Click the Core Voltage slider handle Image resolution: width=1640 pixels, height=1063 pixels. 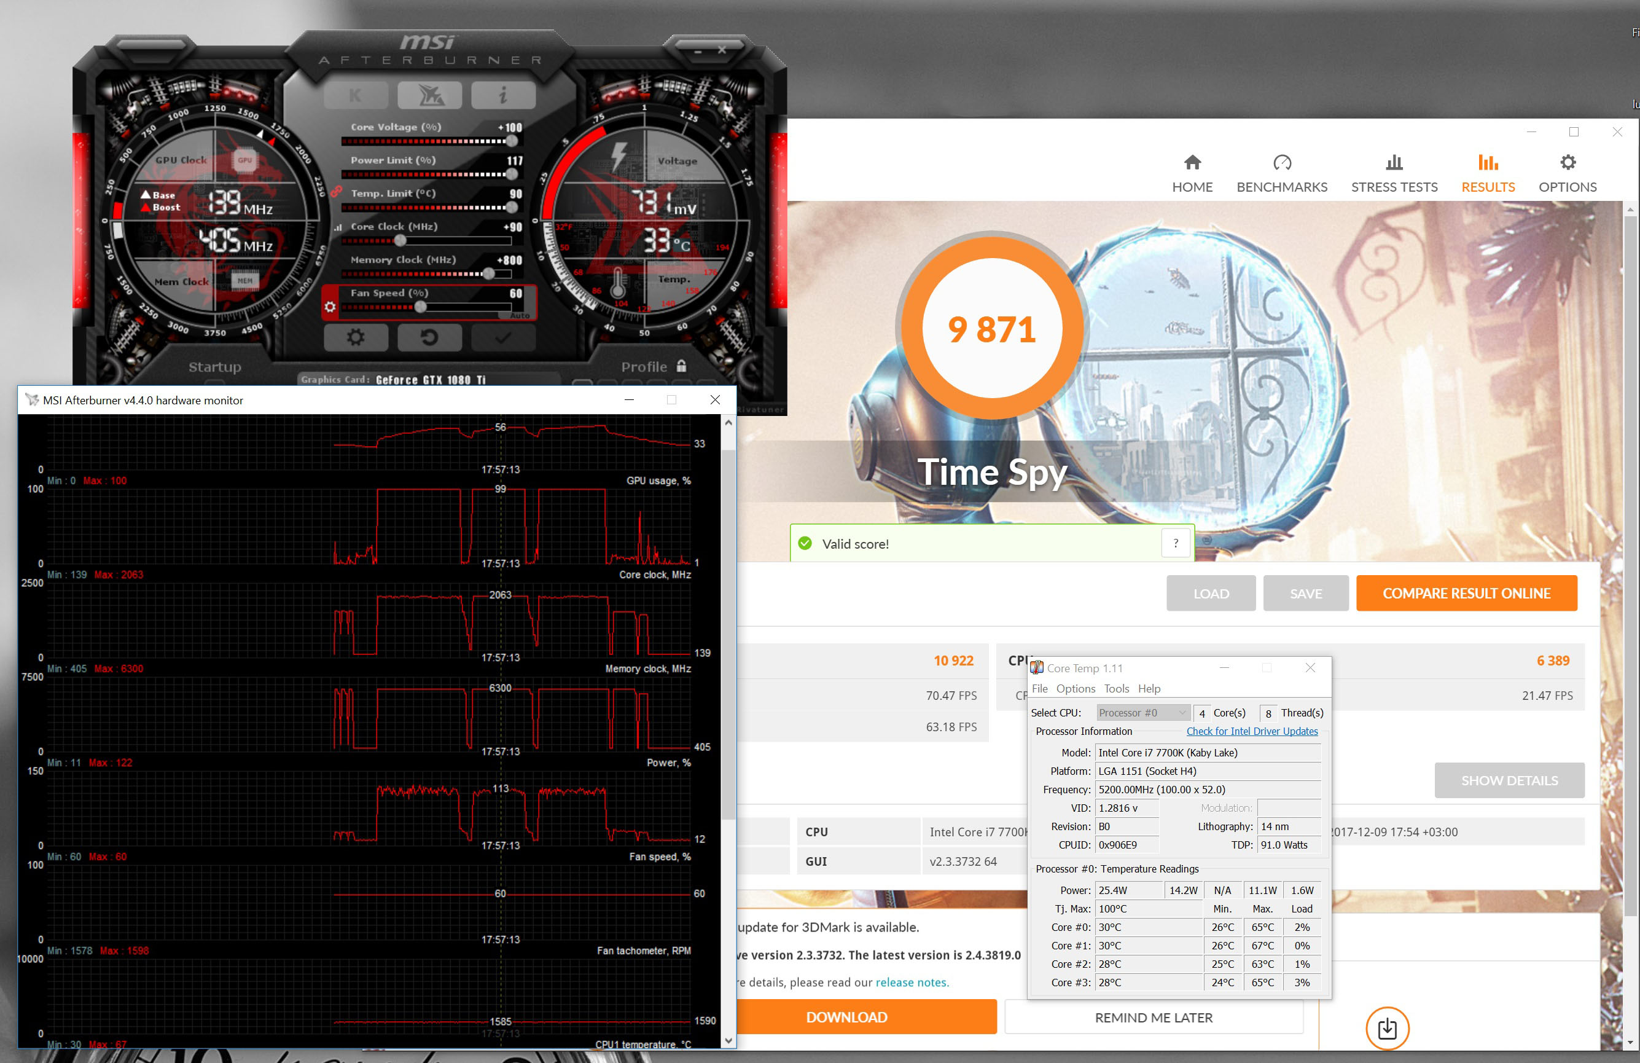click(x=511, y=141)
